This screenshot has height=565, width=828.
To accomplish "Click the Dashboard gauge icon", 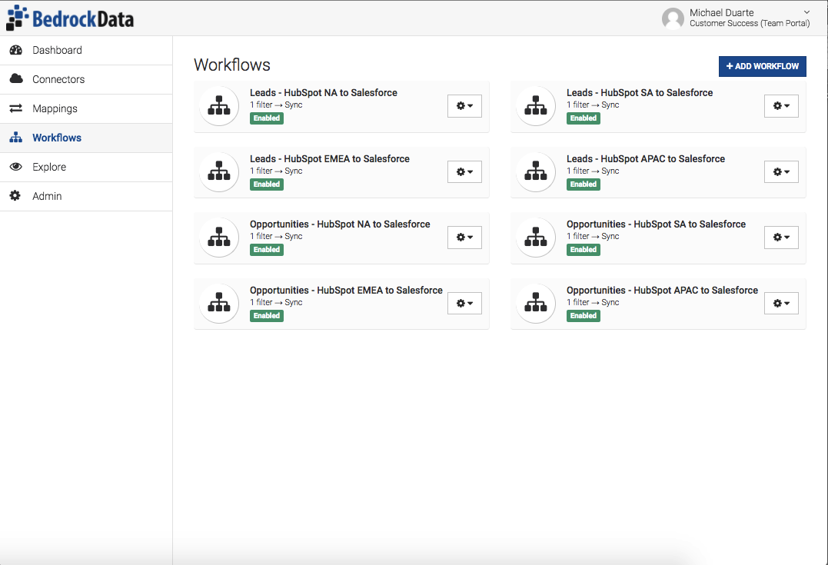I will tap(16, 50).
